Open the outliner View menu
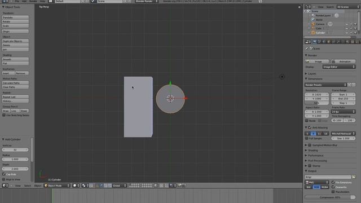The width and height of the screenshot is (361, 203). point(320,7)
